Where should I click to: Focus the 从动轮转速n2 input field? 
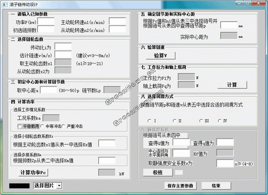[x=117, y=29]
